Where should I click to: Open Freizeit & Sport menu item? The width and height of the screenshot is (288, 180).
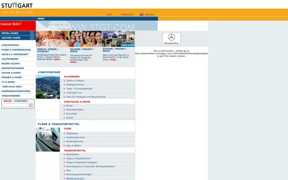tap(12, 77)
